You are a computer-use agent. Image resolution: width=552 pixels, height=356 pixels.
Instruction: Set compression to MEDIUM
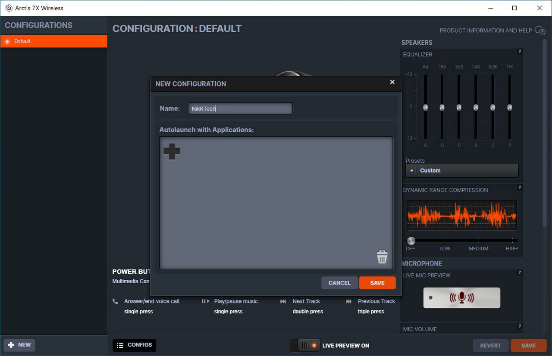coord(479,248)
